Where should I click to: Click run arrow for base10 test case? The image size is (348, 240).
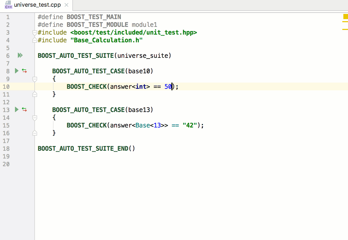coord(17,71)
